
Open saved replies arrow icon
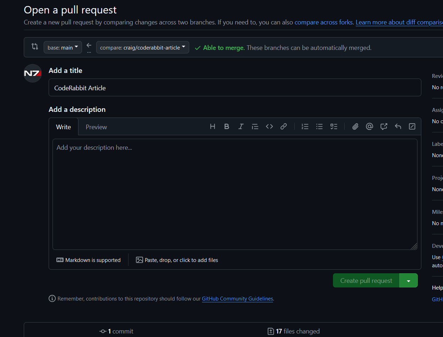coord(398,126)
